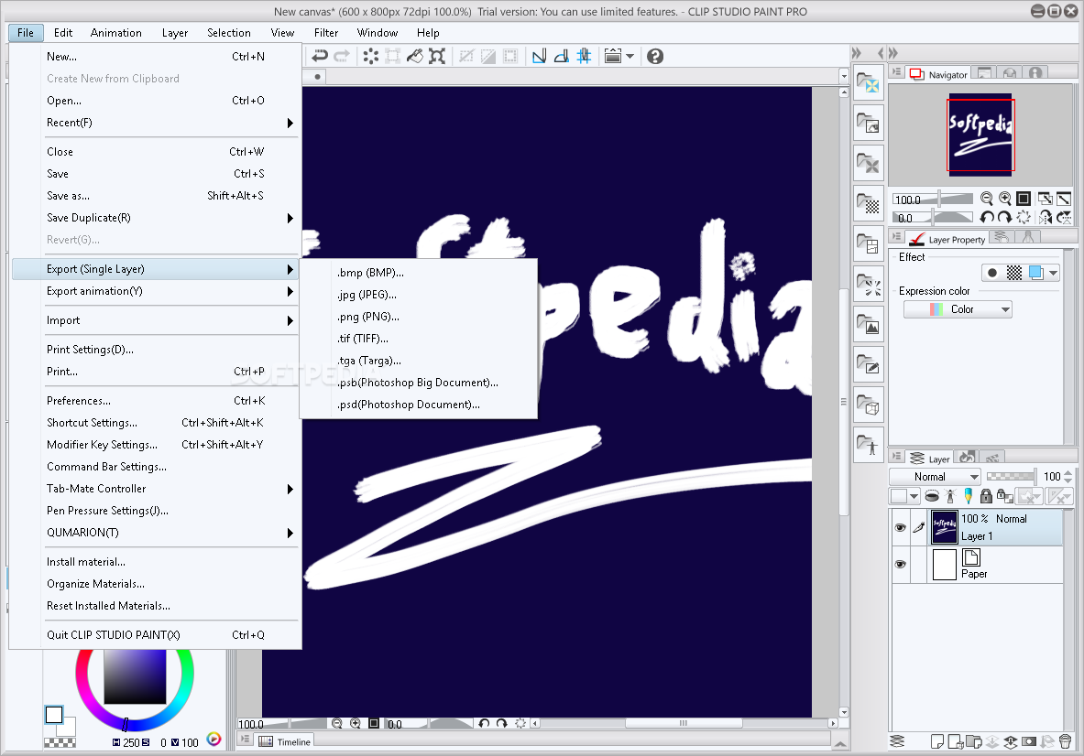Image resolution: width=1084 pixels, height=756 pixels.
Task: Toggle Snap to Special Ruler icon
Action: (562, 56)
